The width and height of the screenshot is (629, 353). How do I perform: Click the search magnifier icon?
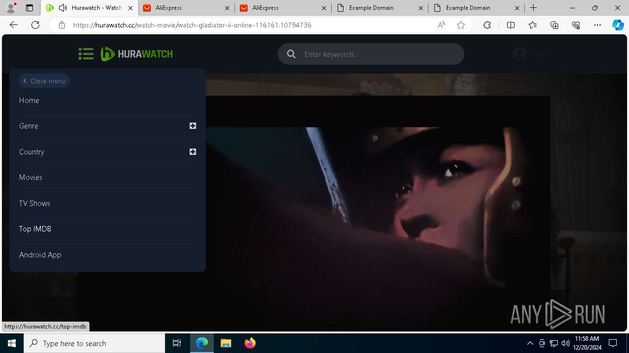[291, 54]
